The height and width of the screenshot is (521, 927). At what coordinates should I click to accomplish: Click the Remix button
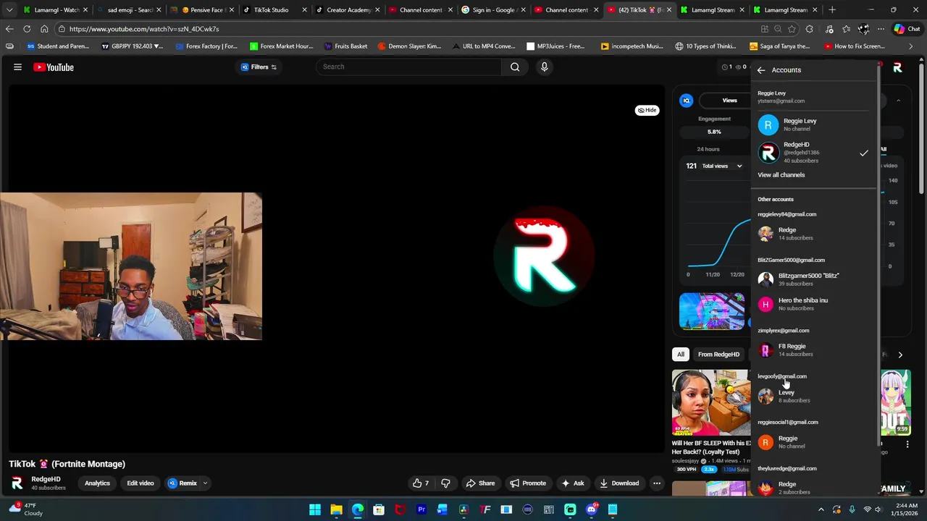point(183,483)
